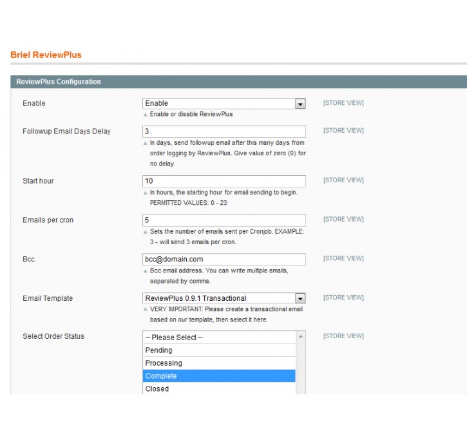
Task: Click the hint arrow icon under Start hour field
Action: coord(146,193)
